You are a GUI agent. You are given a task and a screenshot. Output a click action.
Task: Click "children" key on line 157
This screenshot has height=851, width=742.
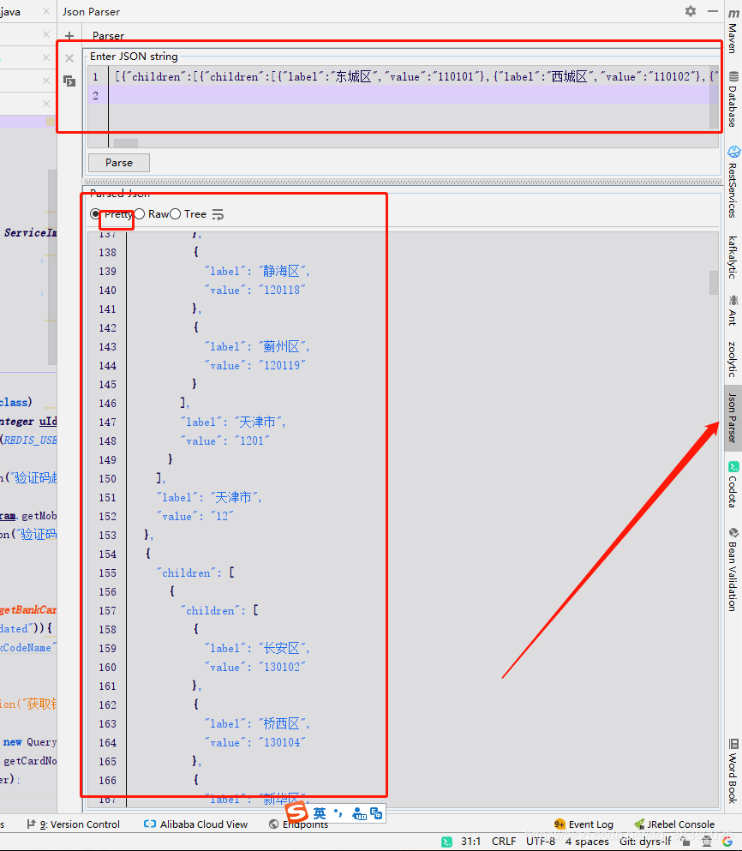pos(210,610)
